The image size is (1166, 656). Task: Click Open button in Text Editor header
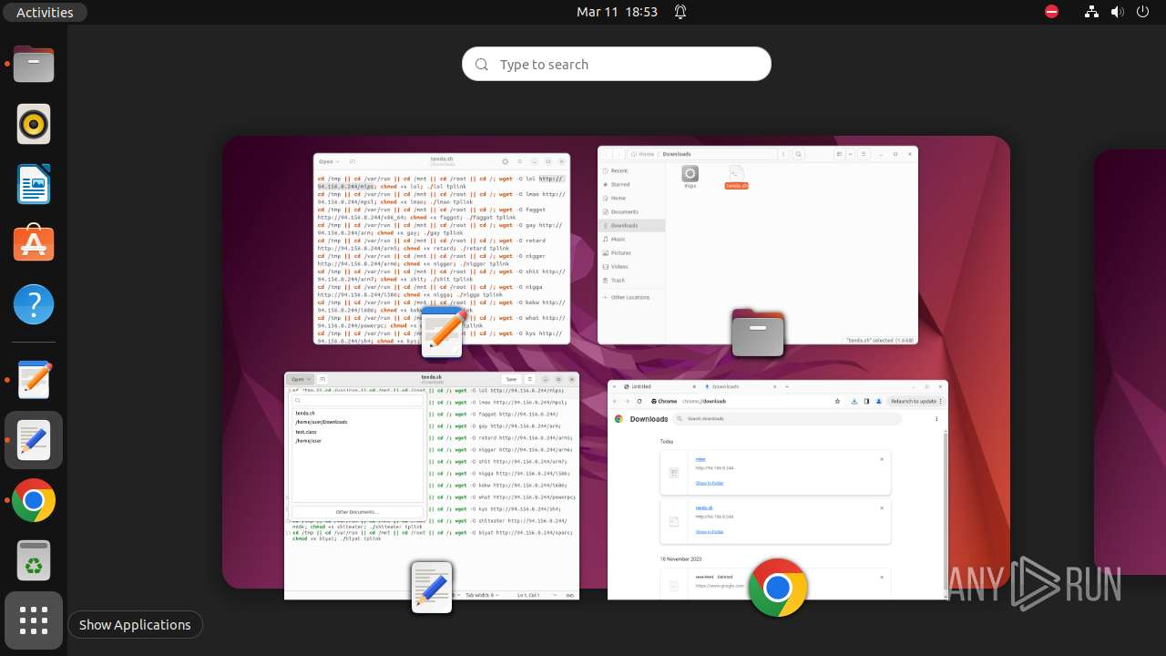click(327, 161)
